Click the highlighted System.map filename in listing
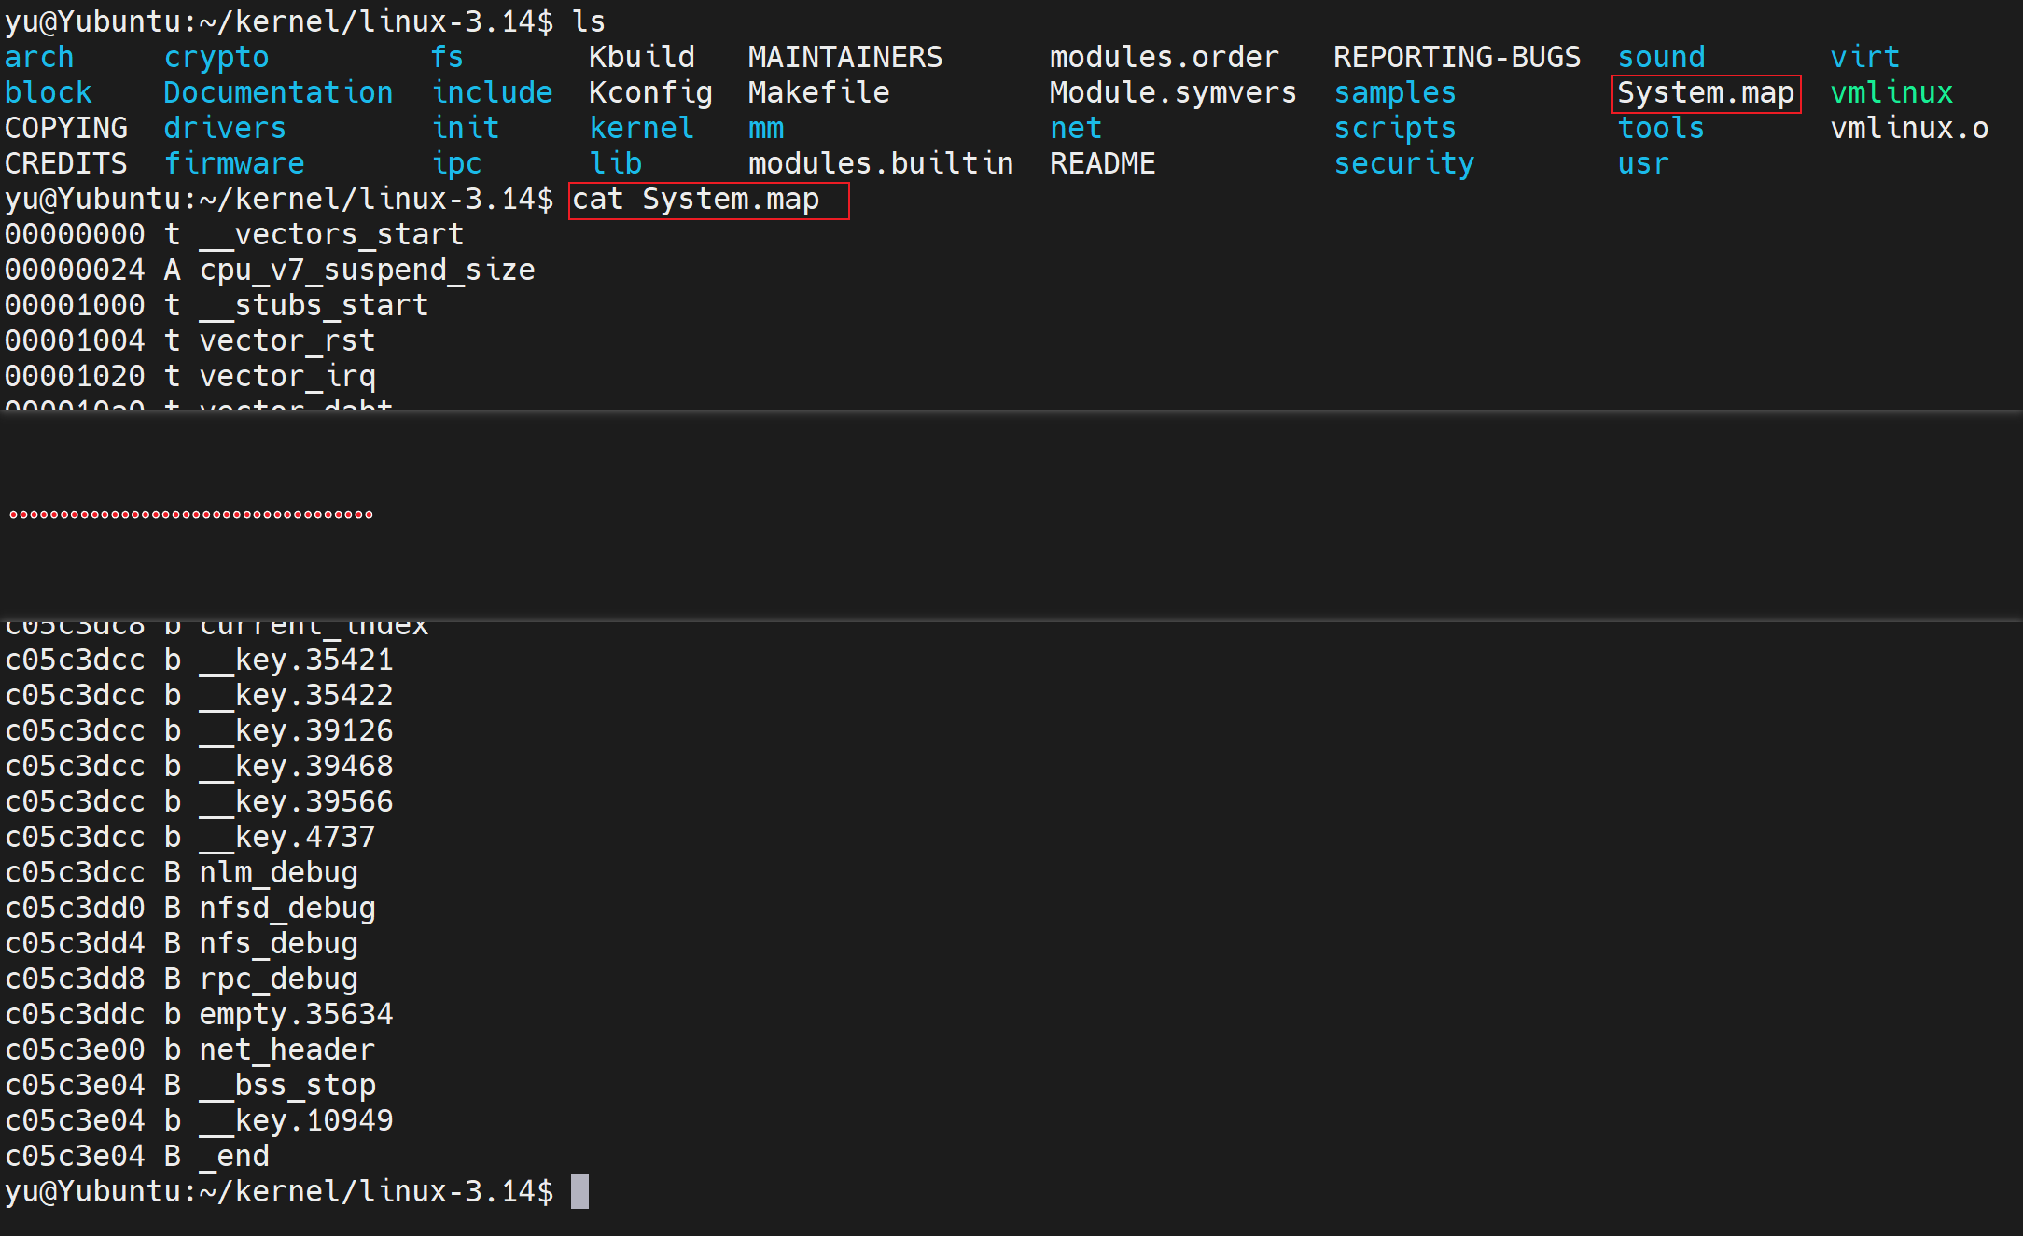Screen dimensions: 2023x1236 [x=1705, y=93]
